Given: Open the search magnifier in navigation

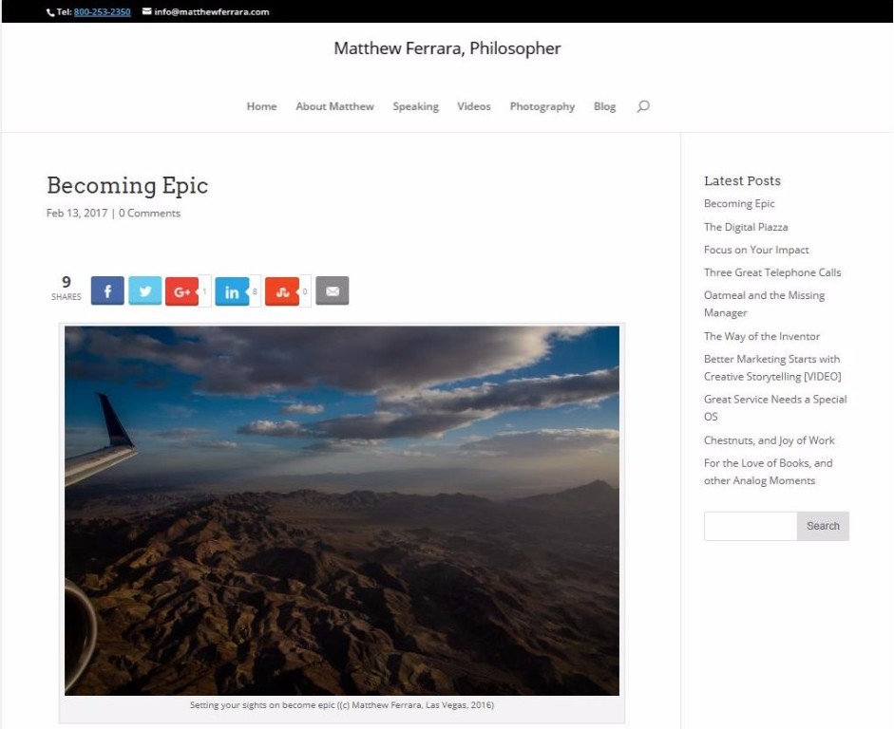Looking at the screenshot, I should point(643,106).
